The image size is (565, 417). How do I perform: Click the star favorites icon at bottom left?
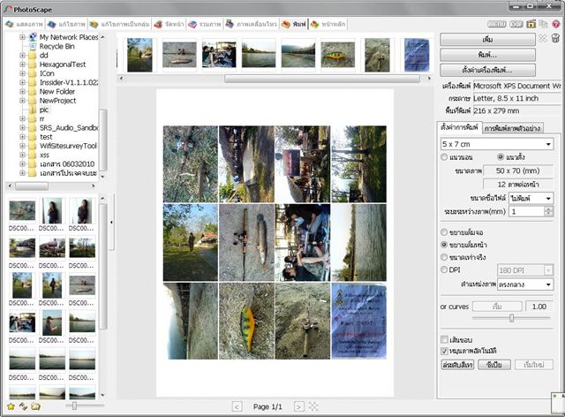[11, 406]
